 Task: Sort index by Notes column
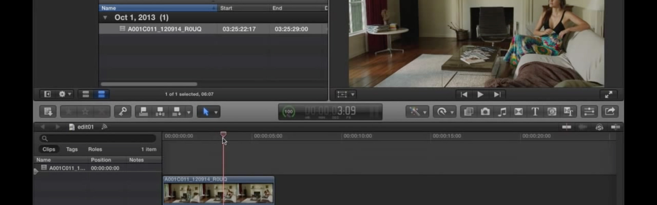coord(136,160)
